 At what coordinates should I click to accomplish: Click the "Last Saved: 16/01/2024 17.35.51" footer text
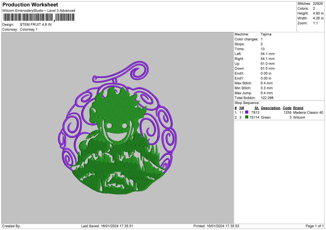(107, 226)
